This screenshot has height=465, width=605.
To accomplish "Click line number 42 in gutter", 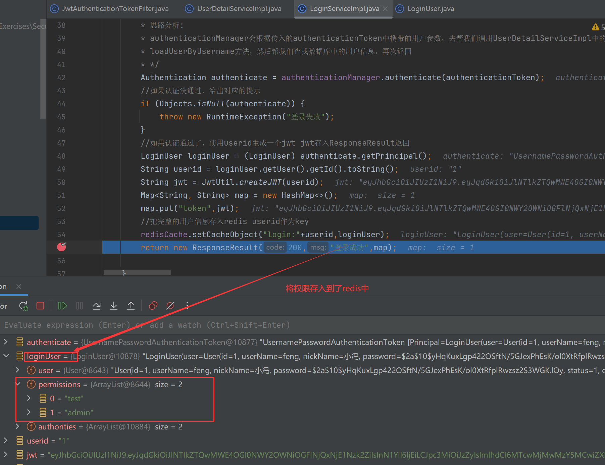I will pos(61,77).
